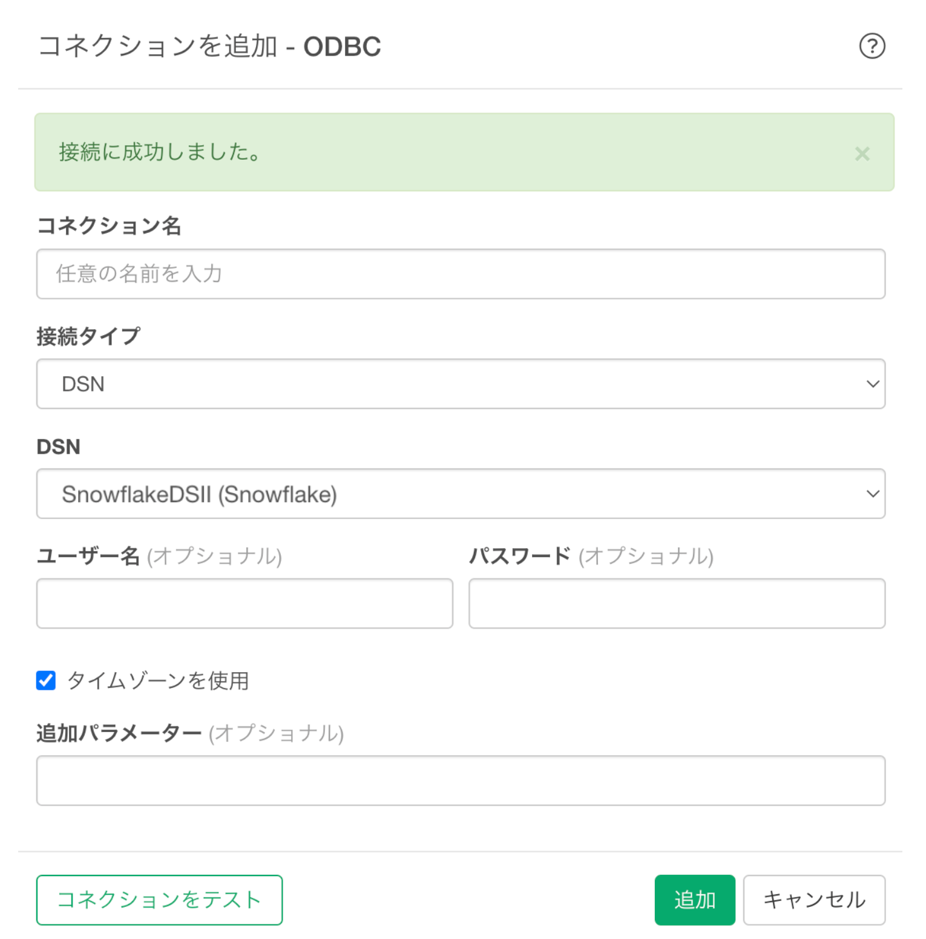Screen dimensions: 926x939
Task: Focus the 追加パラメーター input field
Action: 461,780
